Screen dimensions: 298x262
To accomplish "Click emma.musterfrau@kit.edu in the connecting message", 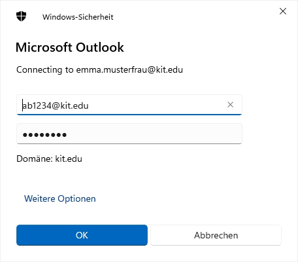I will point(129,69).
